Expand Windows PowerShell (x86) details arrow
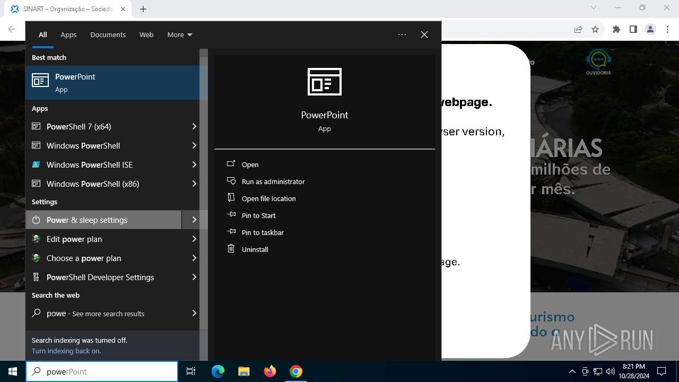 point(194,184)
